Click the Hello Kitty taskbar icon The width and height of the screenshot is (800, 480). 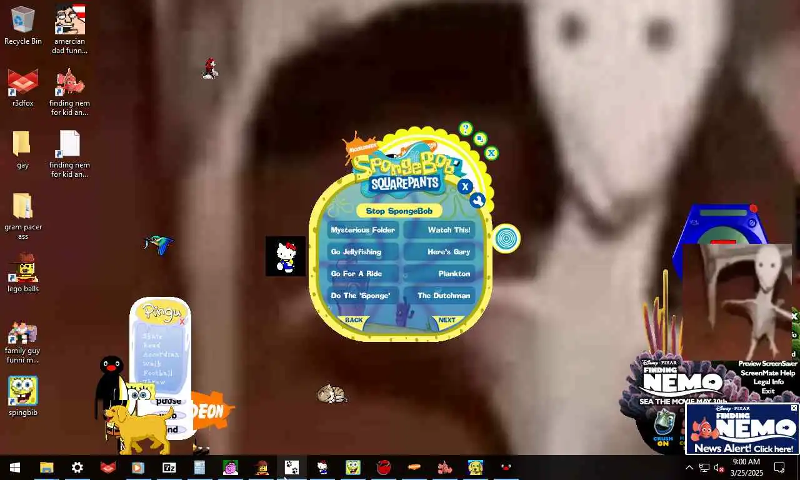pos(322,467)
